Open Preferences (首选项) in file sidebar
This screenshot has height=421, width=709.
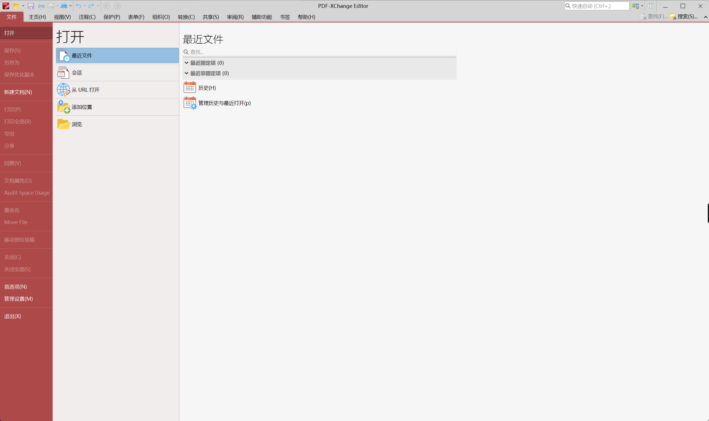[15, 287]
